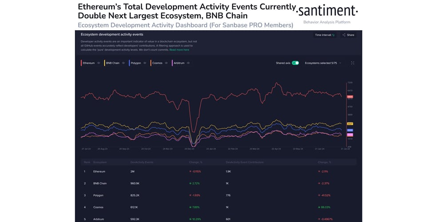Toggle visibility eye next to Polygon
This screenshot has width=437, height=222.
coord(145,63)
